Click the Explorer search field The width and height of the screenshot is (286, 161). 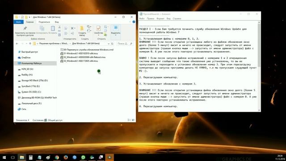tap(125, 44)
